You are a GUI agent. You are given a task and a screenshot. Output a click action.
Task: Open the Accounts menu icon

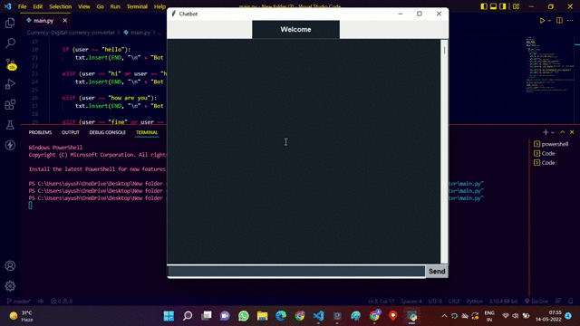(x=10, y=265)
